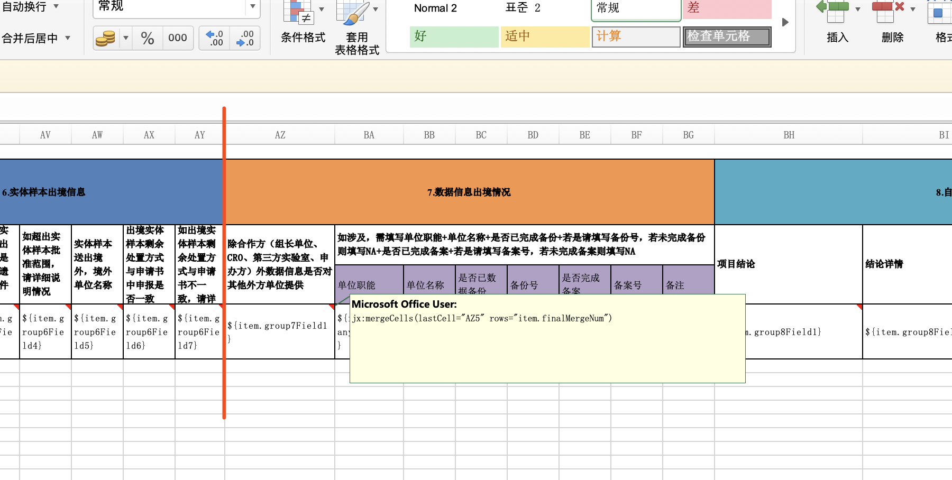Image resolution: width=952 pixels, height=480 pixels.
Task: Select the ${item.group6Field5} cell
Action: [x=97, y=331]
